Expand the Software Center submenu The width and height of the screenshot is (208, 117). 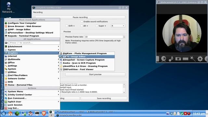(32, 79)
